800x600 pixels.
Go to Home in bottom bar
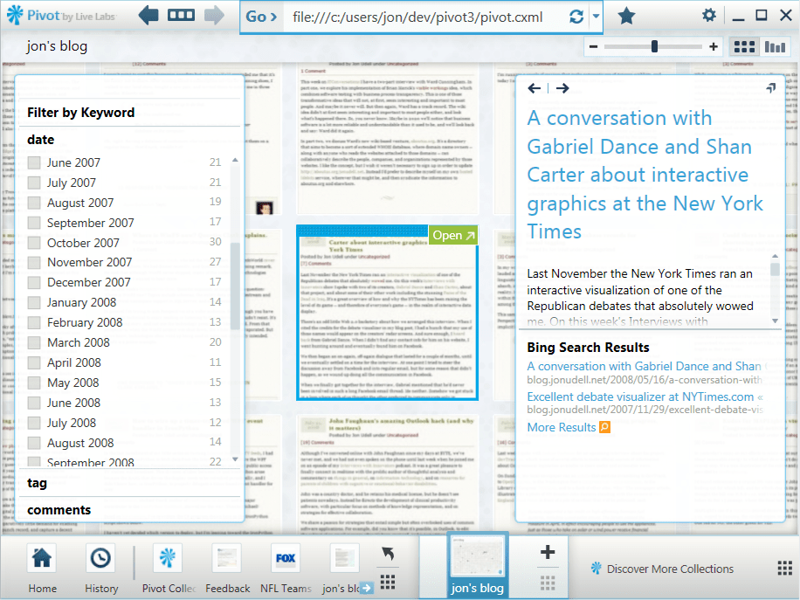[x=42, y=569]
